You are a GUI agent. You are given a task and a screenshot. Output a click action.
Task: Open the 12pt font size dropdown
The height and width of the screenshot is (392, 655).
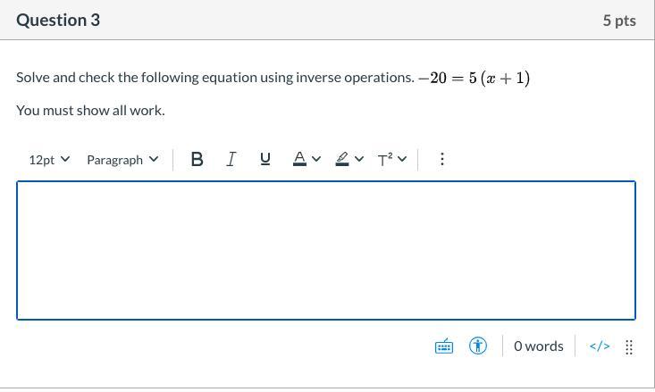[49, 159]
